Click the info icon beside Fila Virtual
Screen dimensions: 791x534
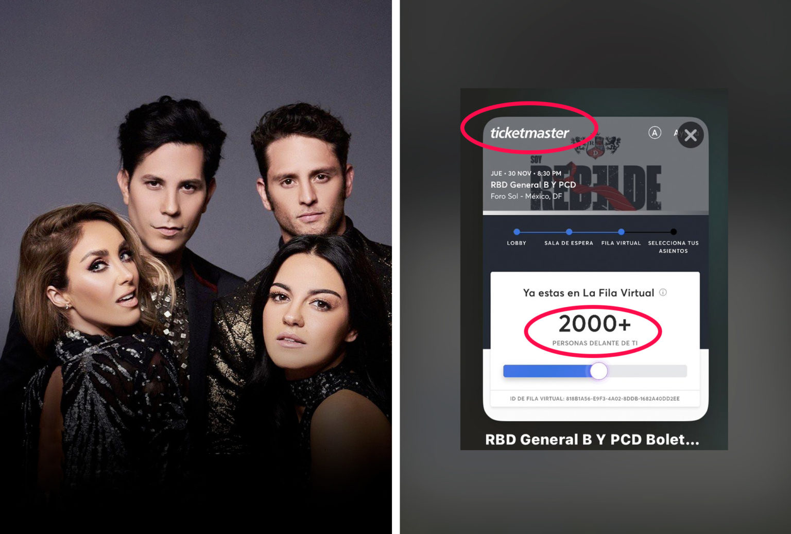(x=663, y=292)
